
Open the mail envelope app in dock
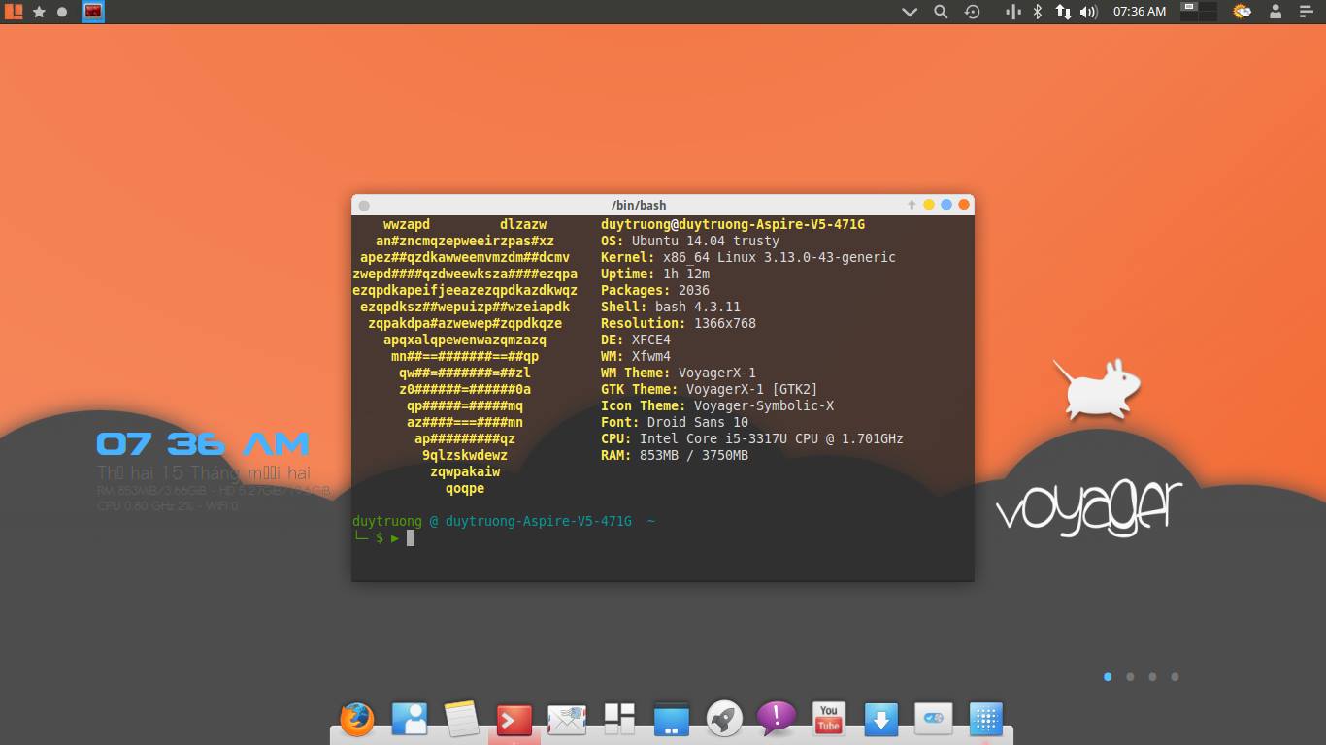pyautogui.click(x=567, y=720)
